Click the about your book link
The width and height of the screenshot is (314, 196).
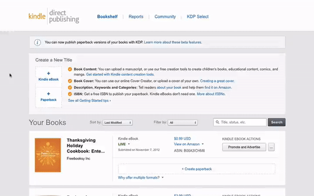coord(169,87)
